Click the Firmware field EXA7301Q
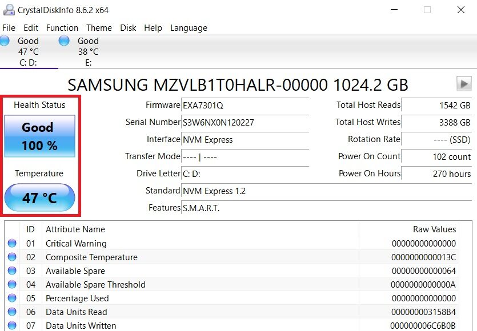Image resolution: width=477 pixels, height=331 pixels. point(245,106)
